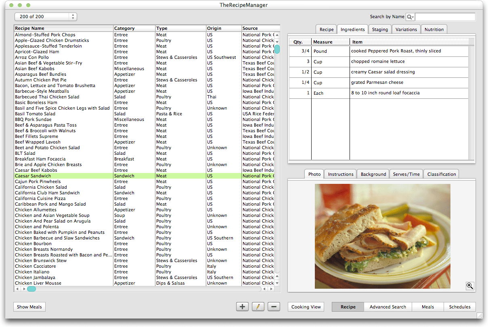Open the Classification tab

(x=442, y=174)
